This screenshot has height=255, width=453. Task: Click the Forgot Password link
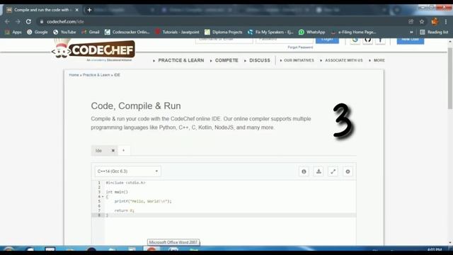300,47
